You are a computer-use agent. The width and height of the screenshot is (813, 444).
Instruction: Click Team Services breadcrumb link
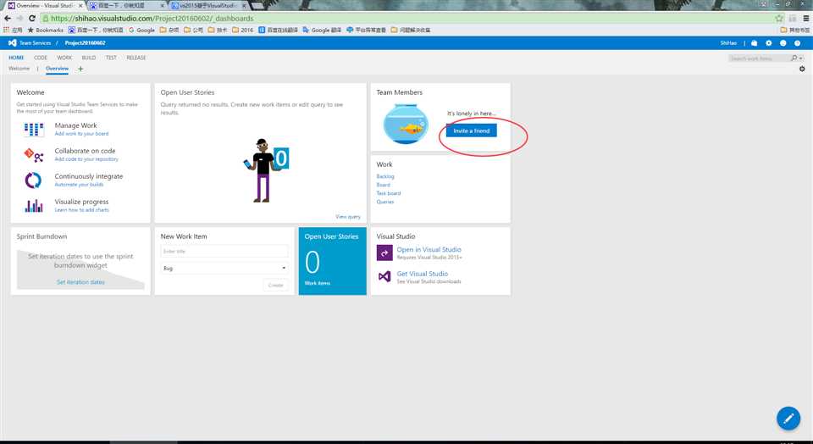[35, 43]
